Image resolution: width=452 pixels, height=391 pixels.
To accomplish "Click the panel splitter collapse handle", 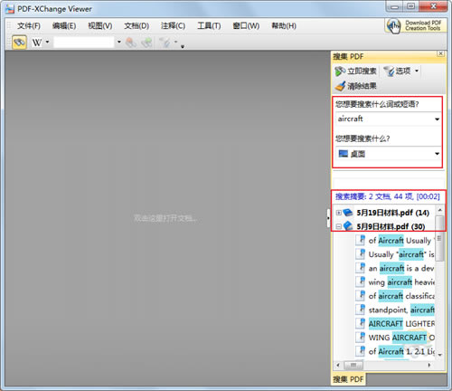I will click(328, 218).
